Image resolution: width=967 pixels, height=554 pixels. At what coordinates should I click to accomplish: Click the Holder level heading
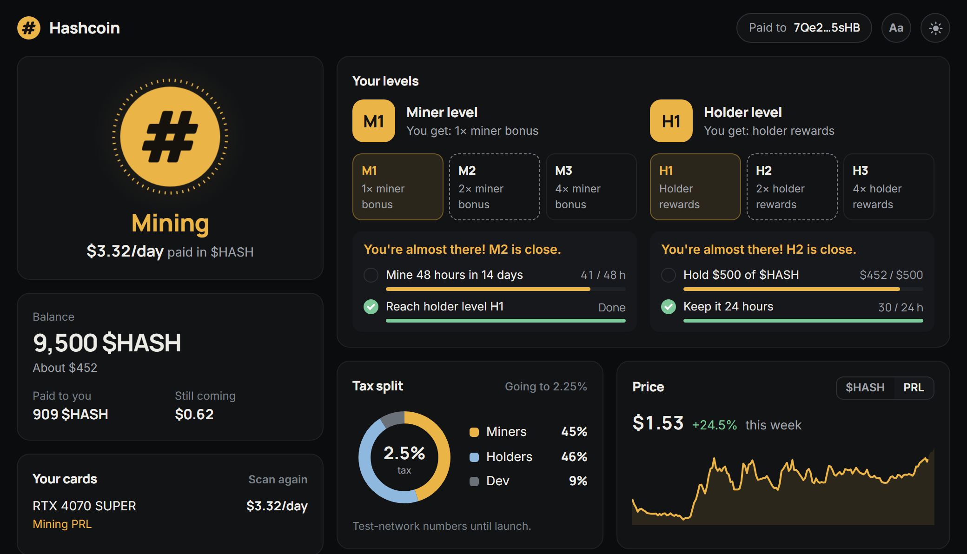743,112
